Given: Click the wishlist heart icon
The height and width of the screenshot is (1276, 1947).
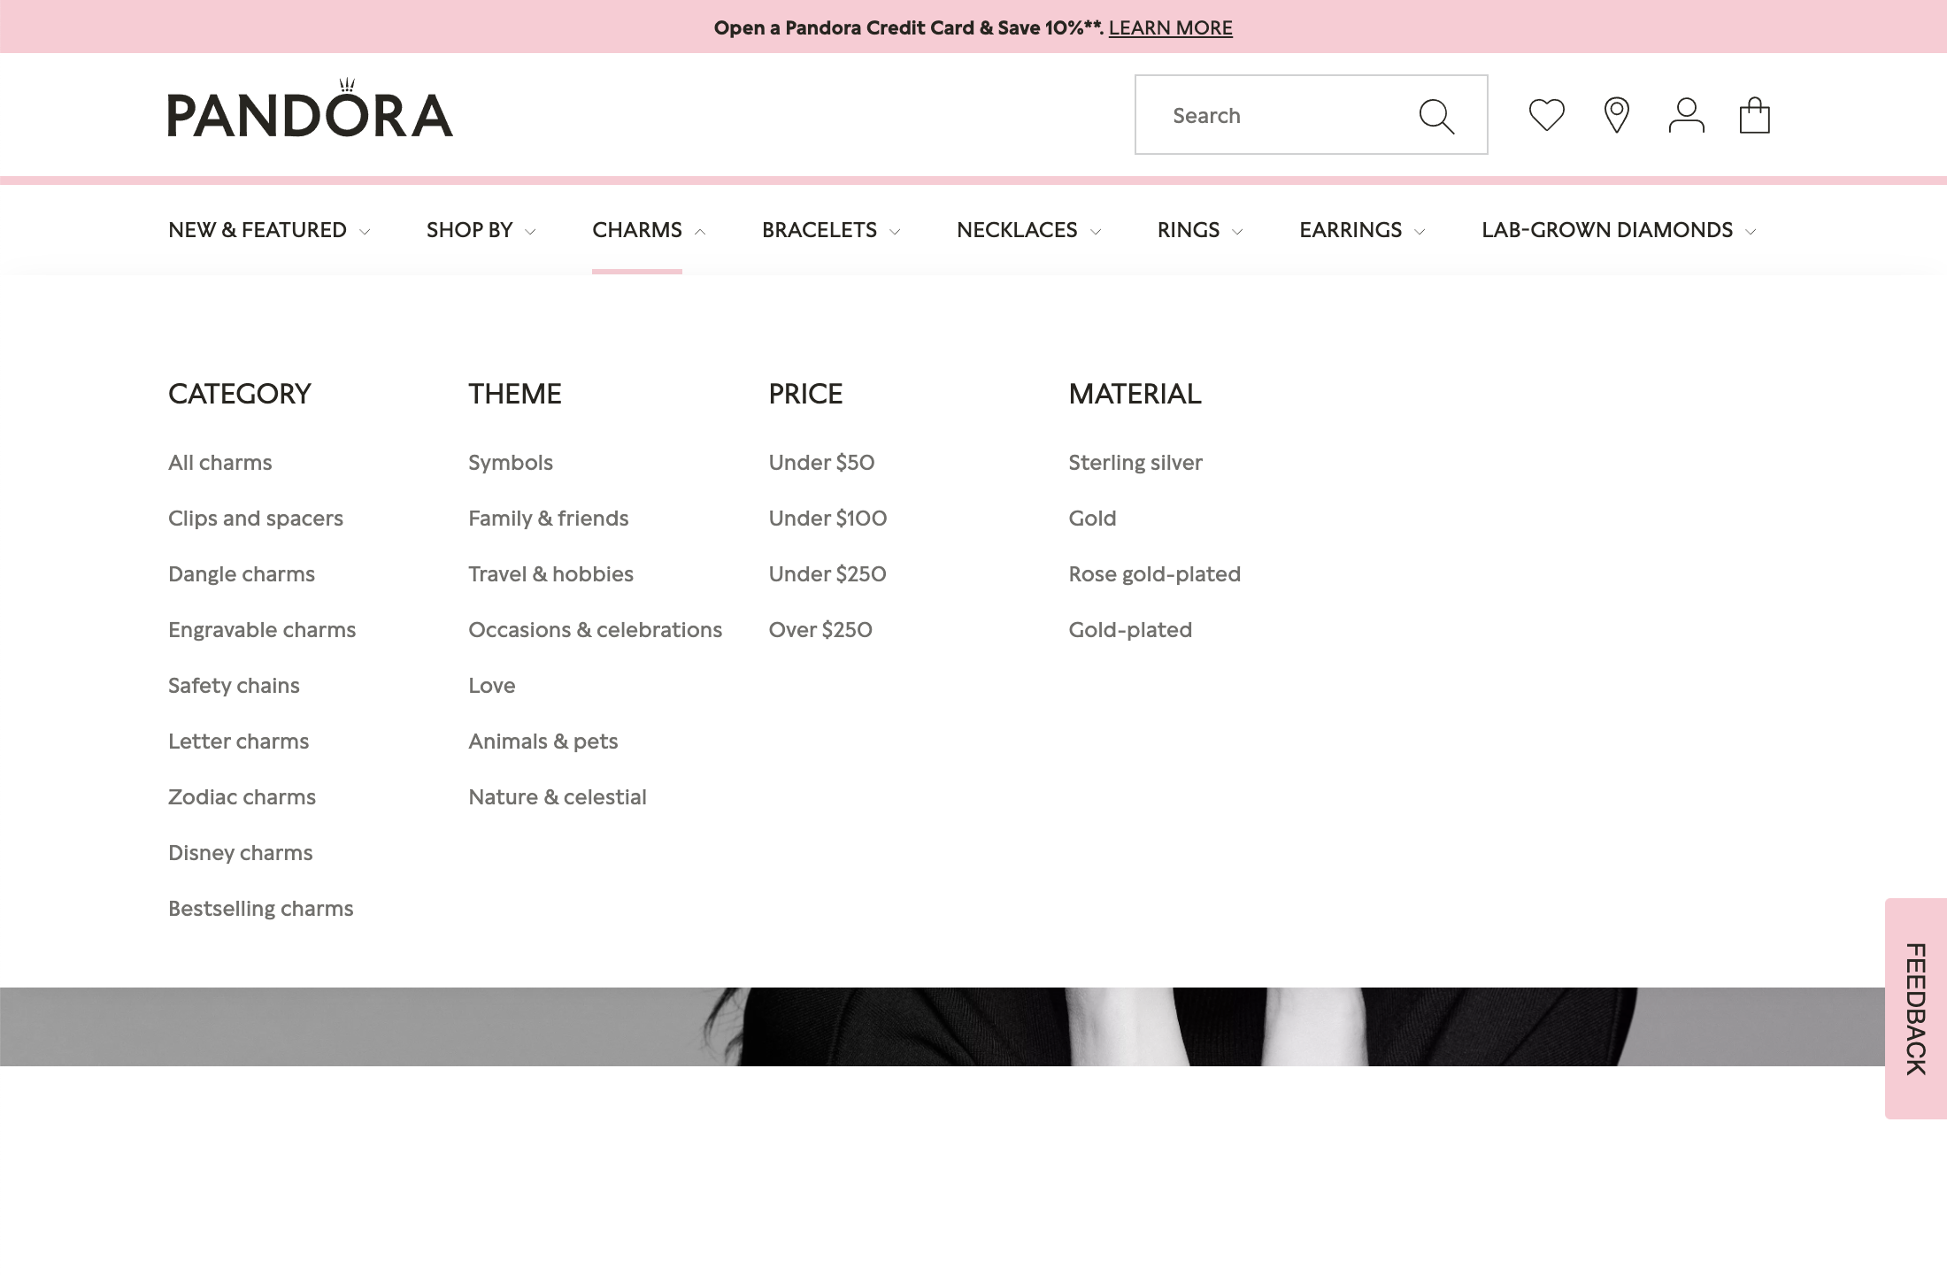Looking at the screenshot, I should tap(1547, 114).
